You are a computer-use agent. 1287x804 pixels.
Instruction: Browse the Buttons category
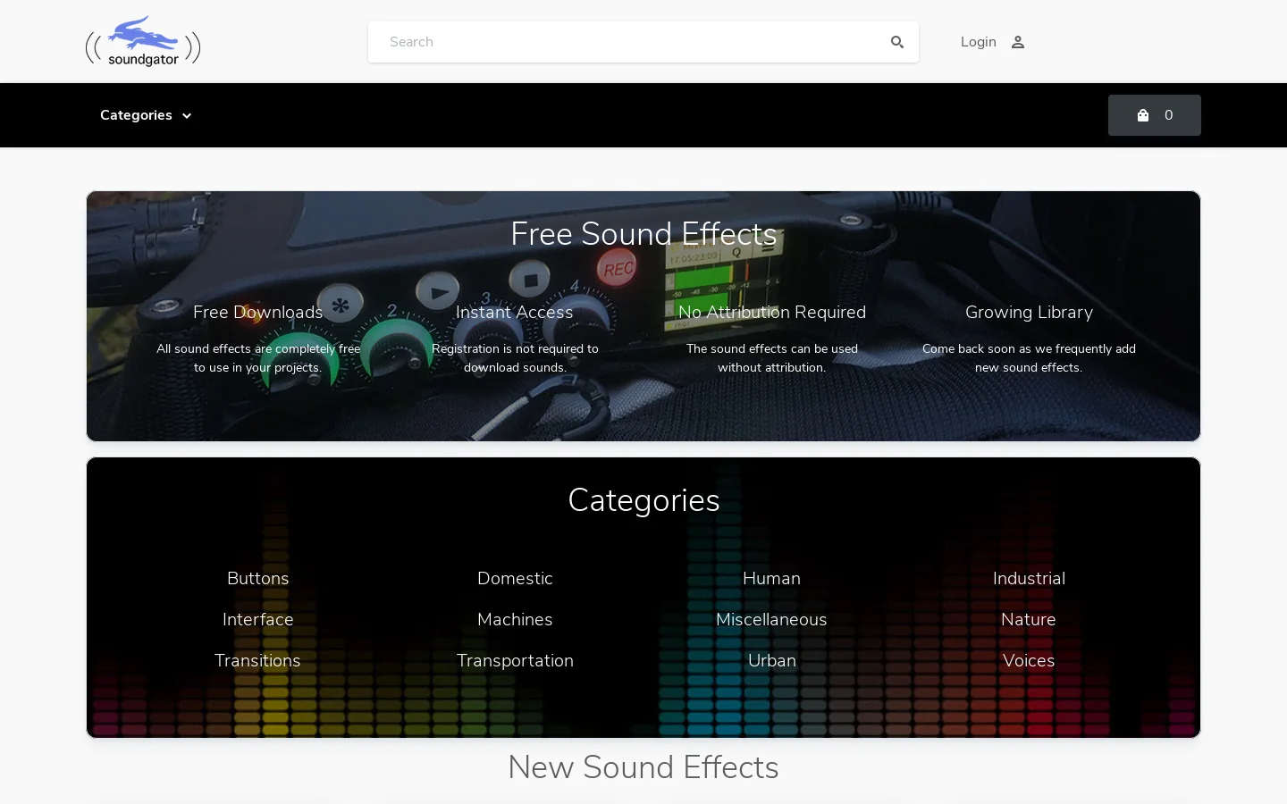coord(258,578)
